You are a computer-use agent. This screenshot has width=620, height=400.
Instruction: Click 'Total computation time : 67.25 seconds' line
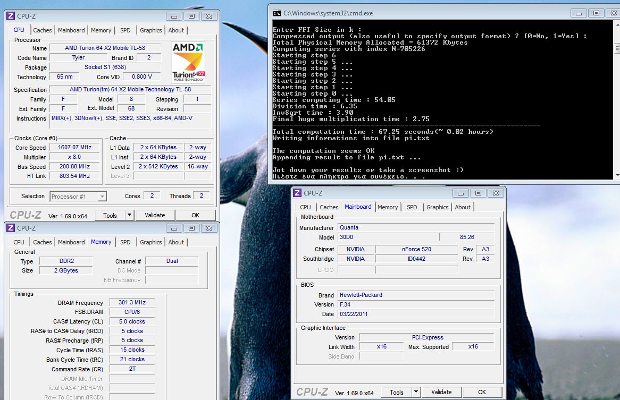click(x=383, y=132)
